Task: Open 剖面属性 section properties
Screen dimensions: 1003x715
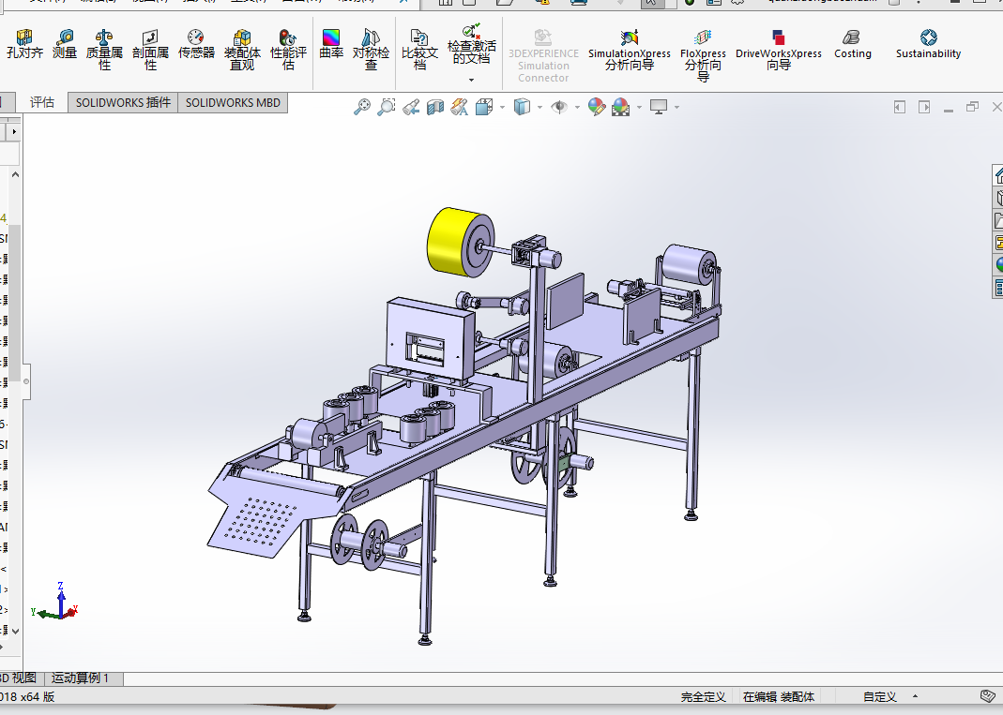Action: click(150, 50)
